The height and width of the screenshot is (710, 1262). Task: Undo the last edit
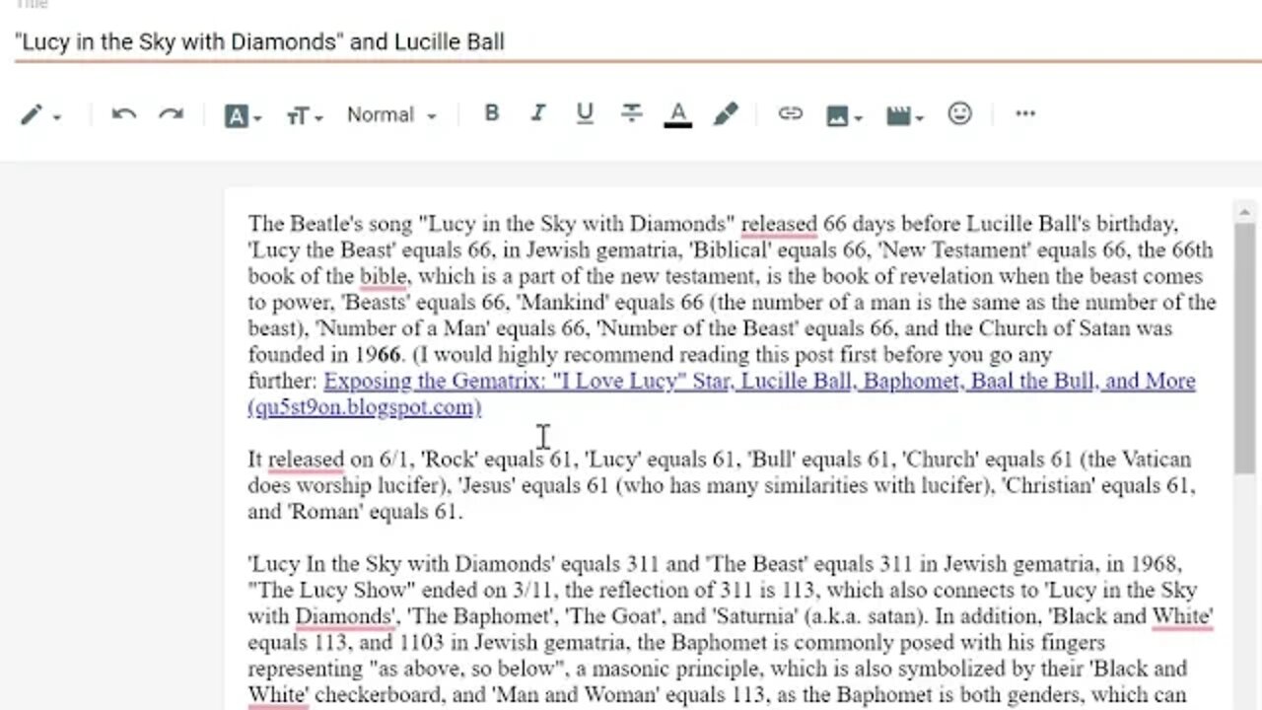click(x=123, y=114)
